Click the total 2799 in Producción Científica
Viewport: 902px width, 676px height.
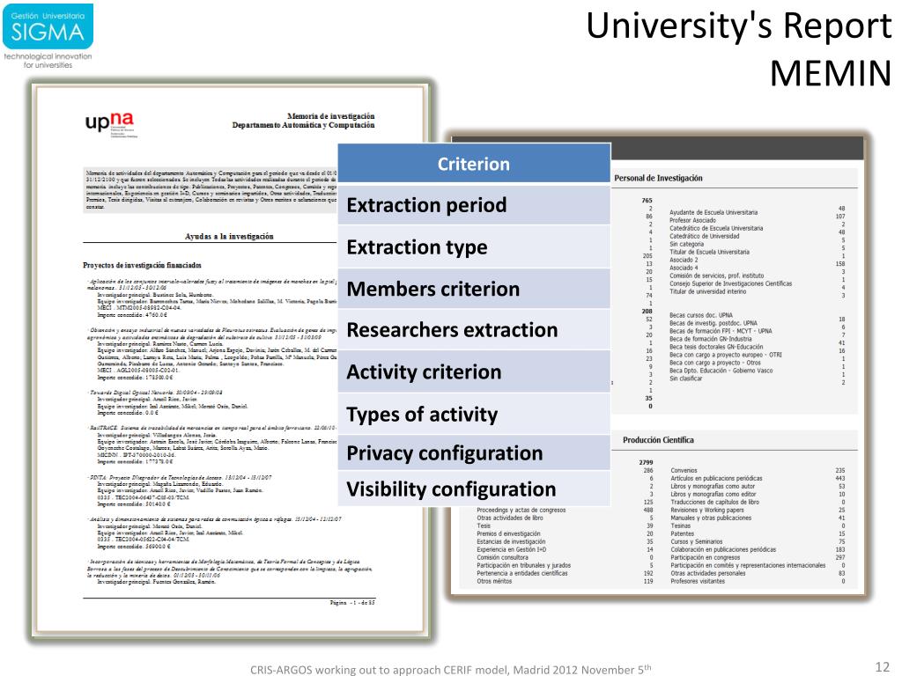[646, 462]
